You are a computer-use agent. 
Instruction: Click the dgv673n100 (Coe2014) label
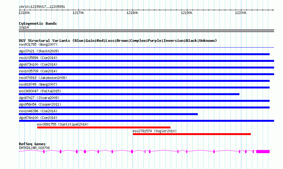click(x=38, y=64)
